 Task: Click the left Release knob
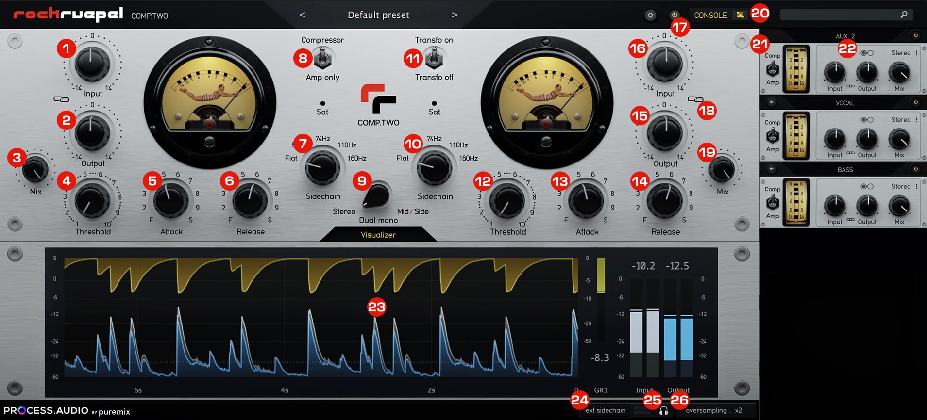click(x=250, y=200)
